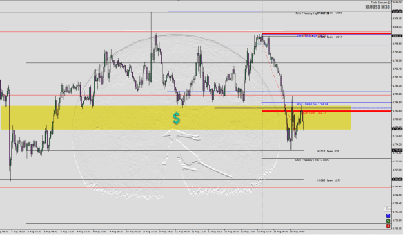Click the 9 Aug 10:30 time label
This screenshot has height=235, width=403.
point(100,232)
